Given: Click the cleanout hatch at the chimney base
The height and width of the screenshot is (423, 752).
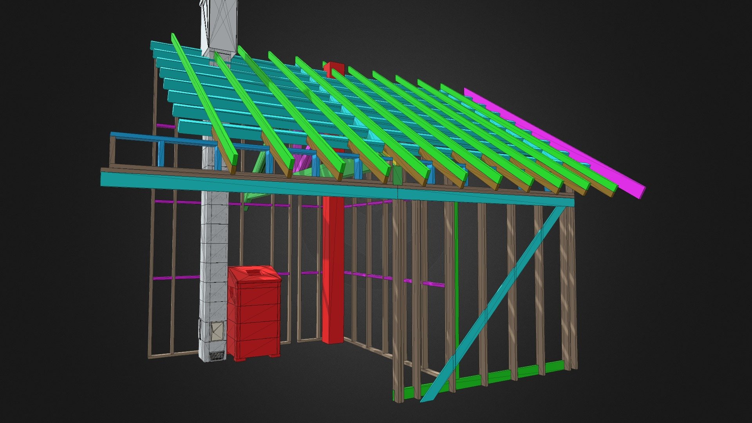Looking at the screenshot, I should (217, 331).
